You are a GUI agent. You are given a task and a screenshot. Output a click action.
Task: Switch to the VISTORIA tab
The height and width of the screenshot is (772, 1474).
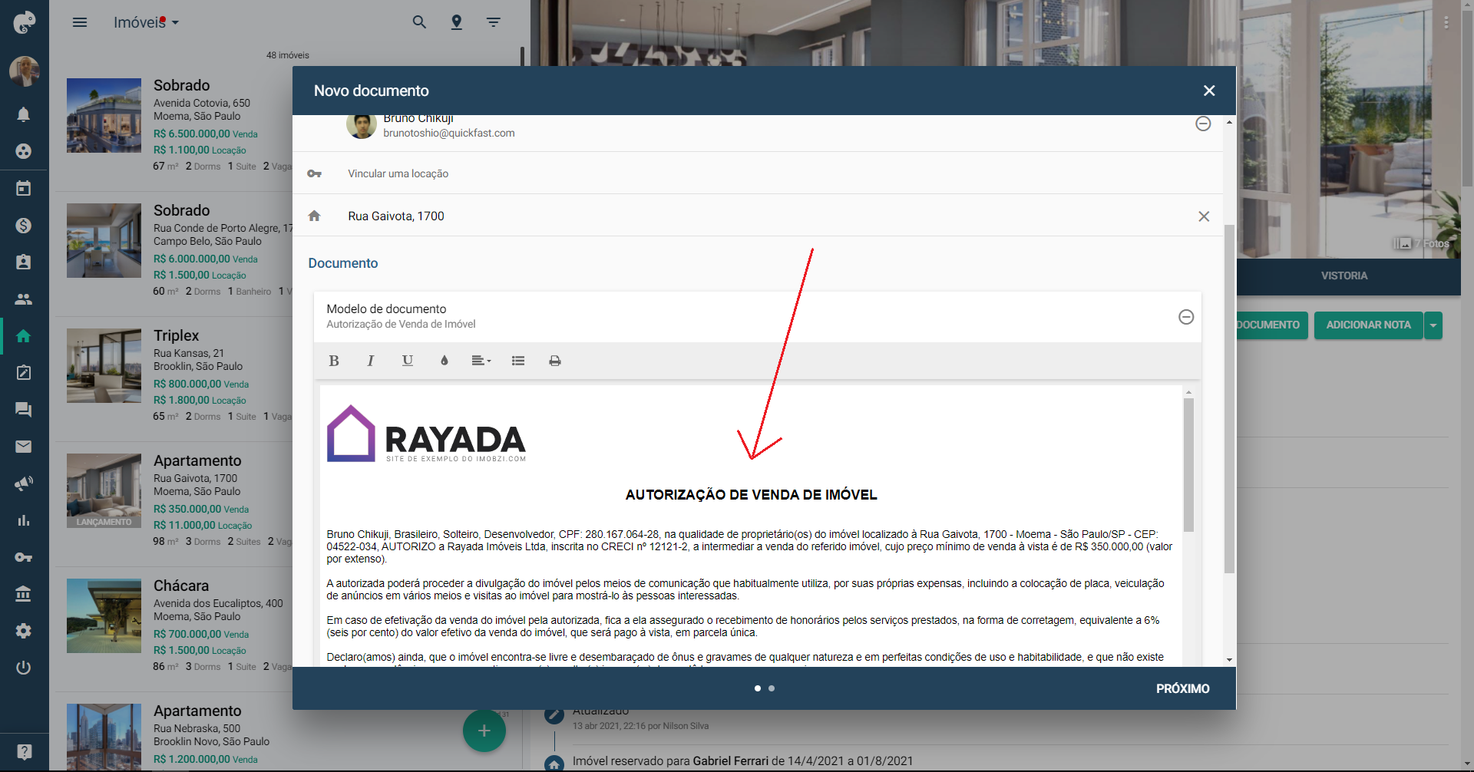tap(1344, 276)
